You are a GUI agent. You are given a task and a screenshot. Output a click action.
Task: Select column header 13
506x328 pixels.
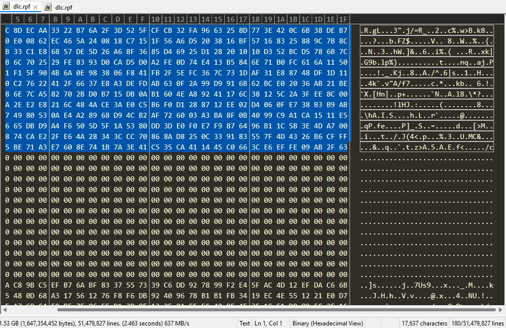tap(193, 19)
